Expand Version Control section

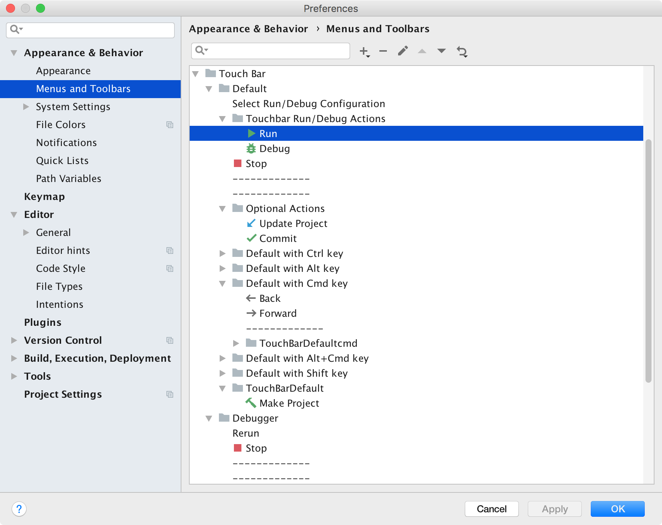point(14,340)
